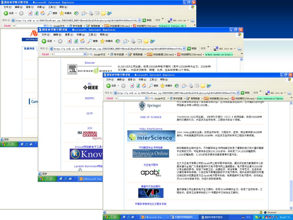Open the ISTP link in the middle window

90,113
